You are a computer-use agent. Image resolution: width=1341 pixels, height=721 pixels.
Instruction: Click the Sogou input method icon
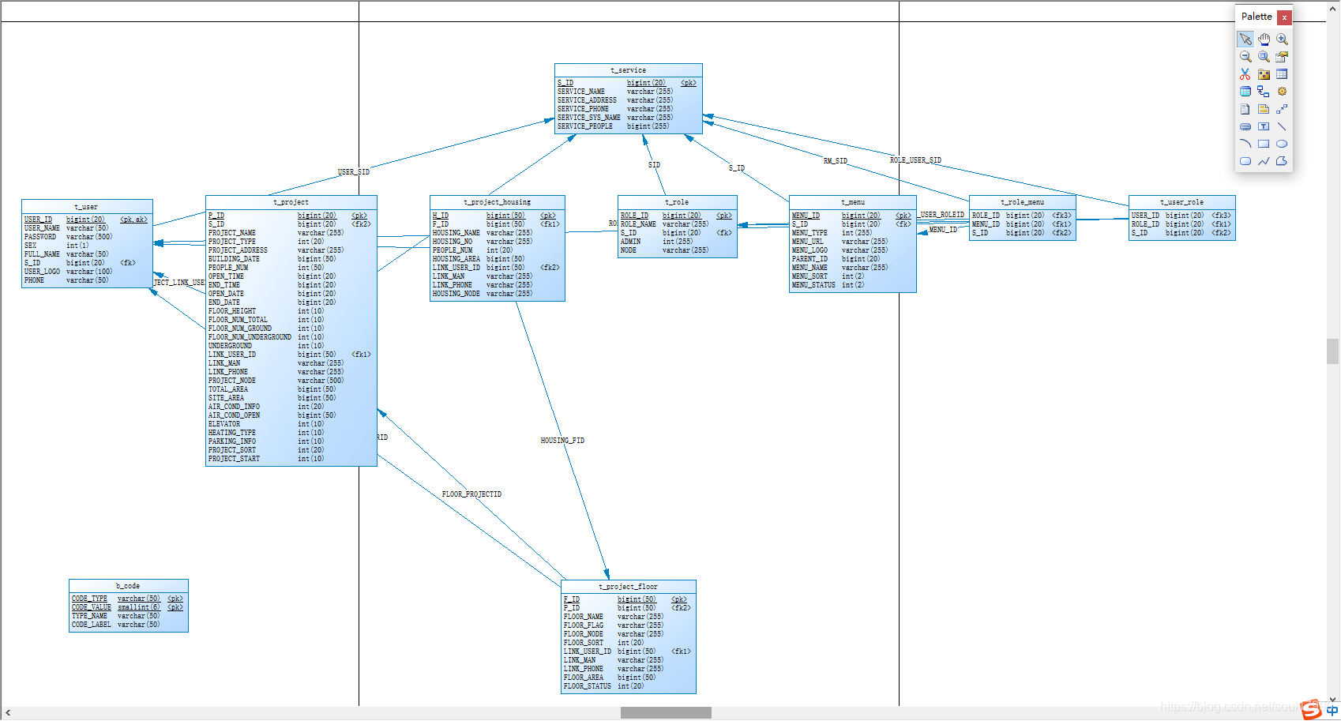click(x=1312, y=709)
